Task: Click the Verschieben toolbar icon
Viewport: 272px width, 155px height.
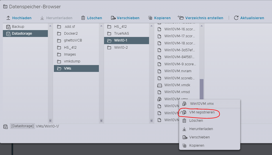Action: click(113, 18)
